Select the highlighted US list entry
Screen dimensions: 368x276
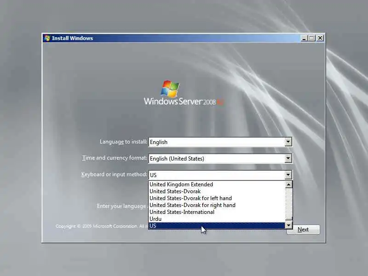point(217,226)
